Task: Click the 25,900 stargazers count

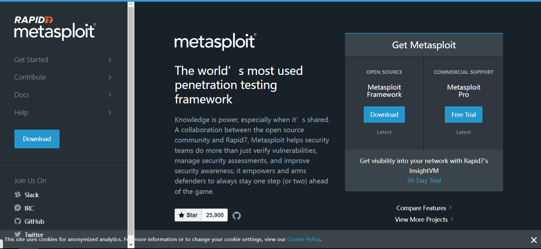Action: [x=215, y=215]
